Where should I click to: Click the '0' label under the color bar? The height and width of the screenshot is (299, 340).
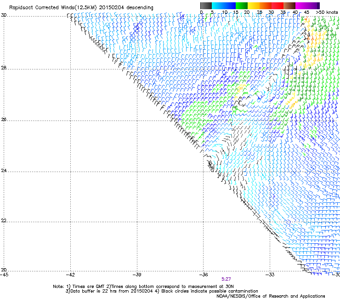(x=201, y=12)
